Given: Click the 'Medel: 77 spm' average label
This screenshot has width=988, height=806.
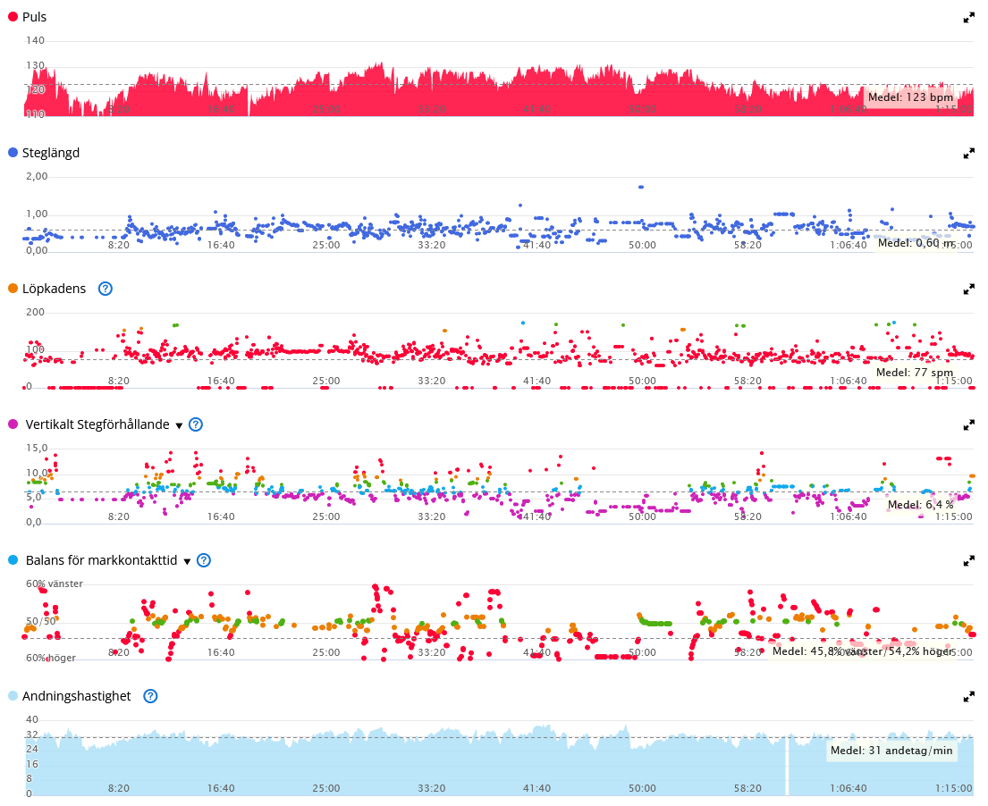Looking at the screenshot, I should point(915,372).
